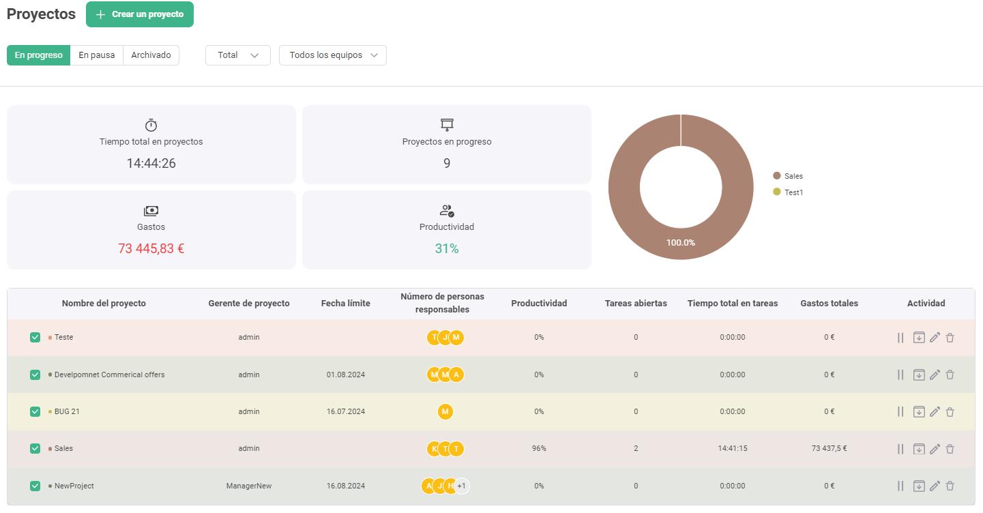983x513 pixels.
Task: Pause the Develpomnet Commerical offers project
Action: pos(900,375)
